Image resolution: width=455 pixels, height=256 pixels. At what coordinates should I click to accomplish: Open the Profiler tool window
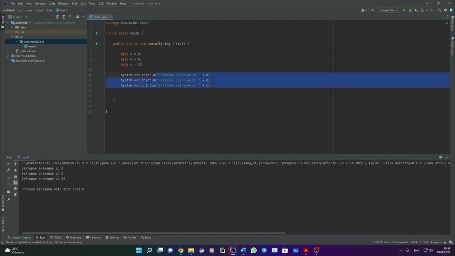130,238
